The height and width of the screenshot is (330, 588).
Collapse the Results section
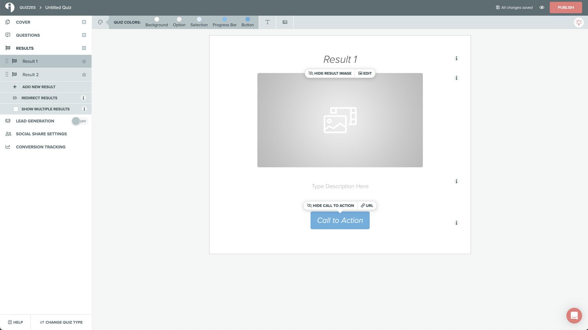(84, 48)
